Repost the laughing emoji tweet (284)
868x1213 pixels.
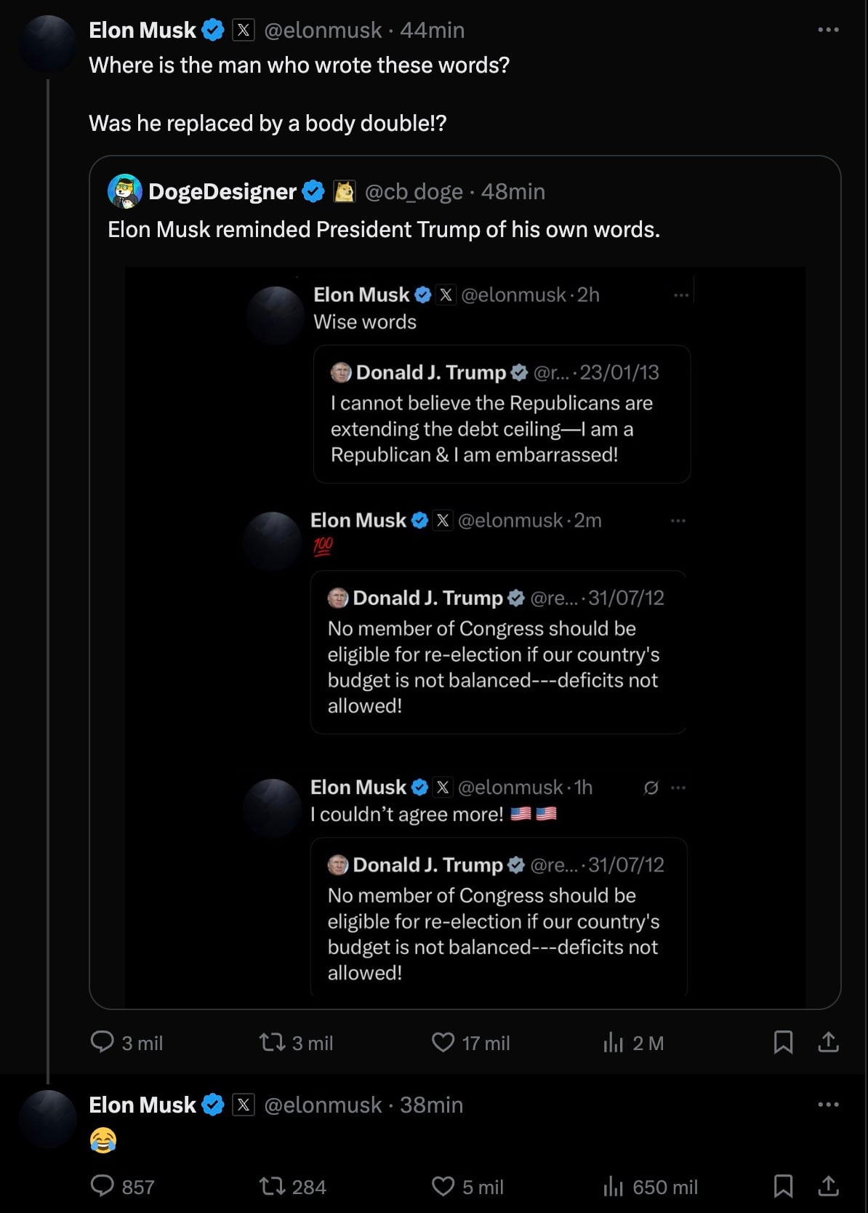point(273,1186)
